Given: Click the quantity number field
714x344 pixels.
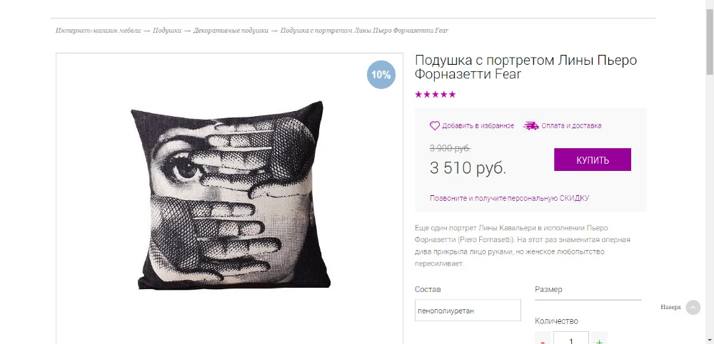Looking at the screenshot, I should click(571, 338).
